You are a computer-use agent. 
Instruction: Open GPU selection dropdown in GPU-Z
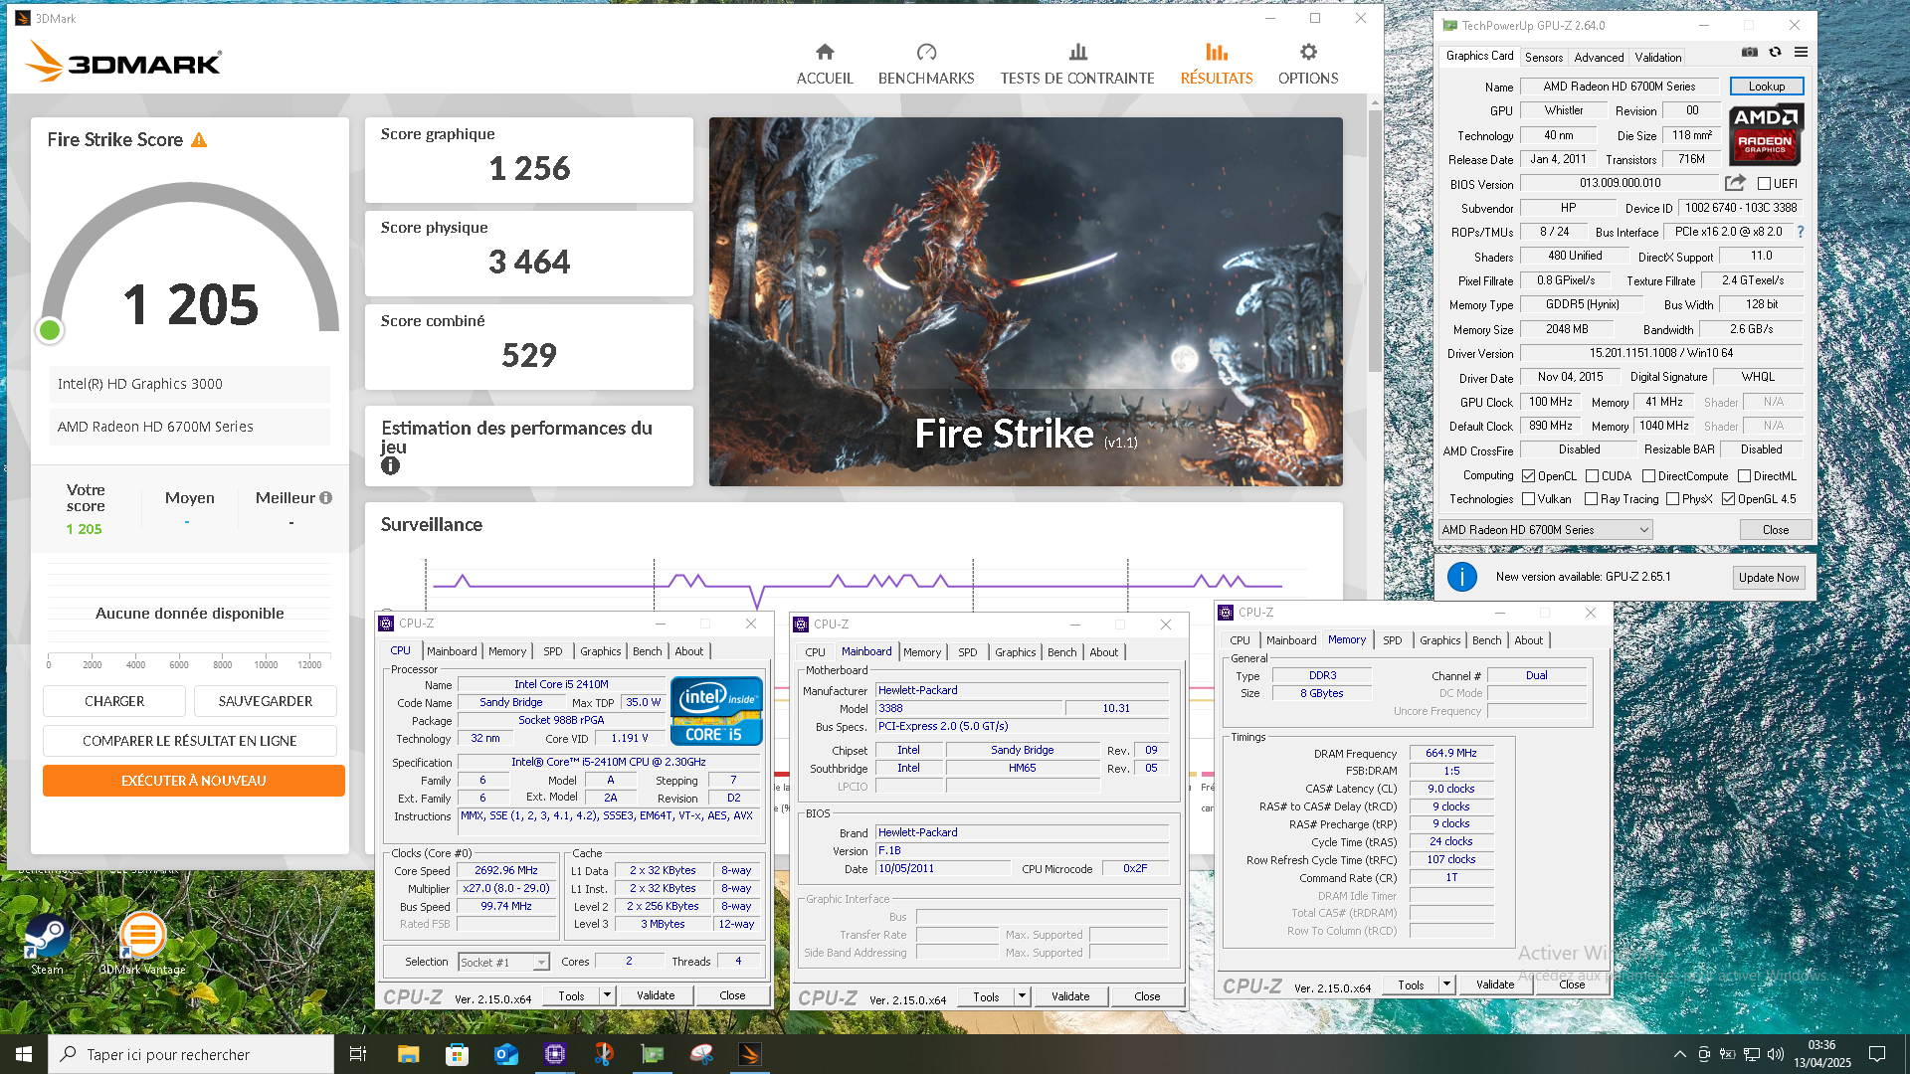click(x=1546, y=530)
